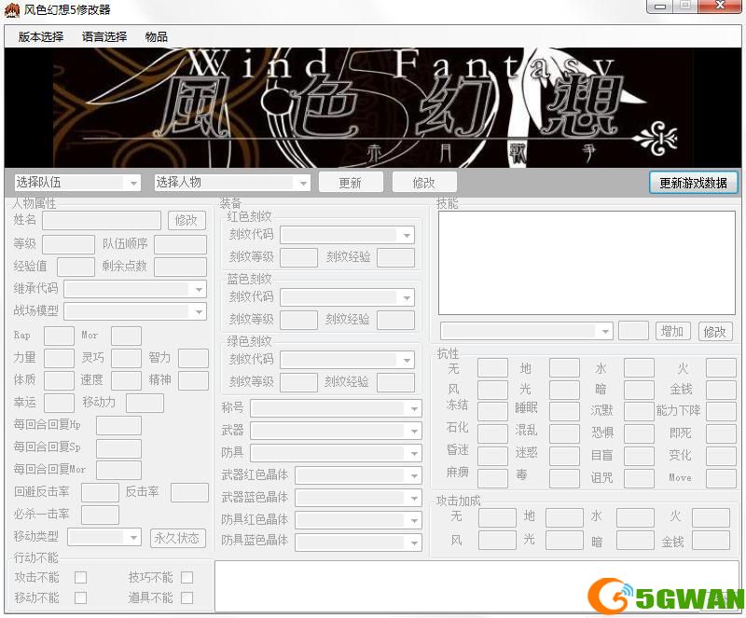This screenshot has height=618, width=746.
Task: Click the 移动力 input field
Action: (x=145, y=403)
